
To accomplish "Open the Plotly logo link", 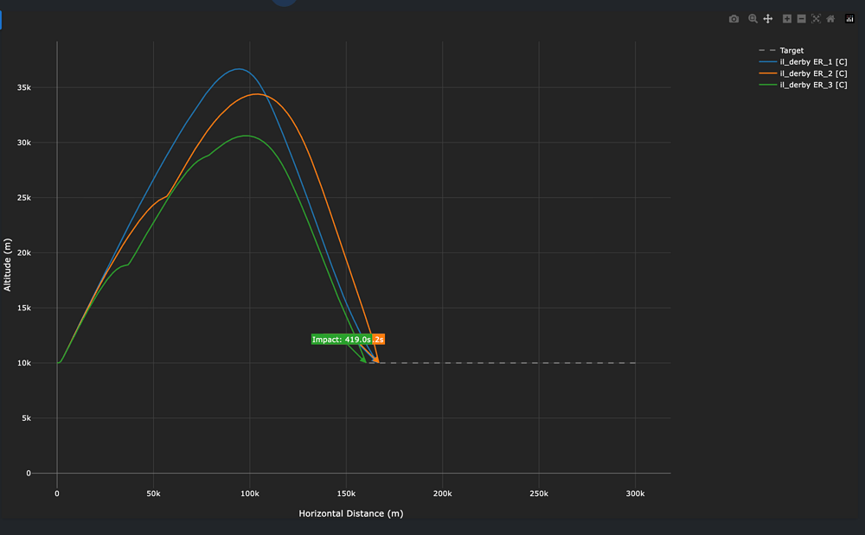I will 849,19.
